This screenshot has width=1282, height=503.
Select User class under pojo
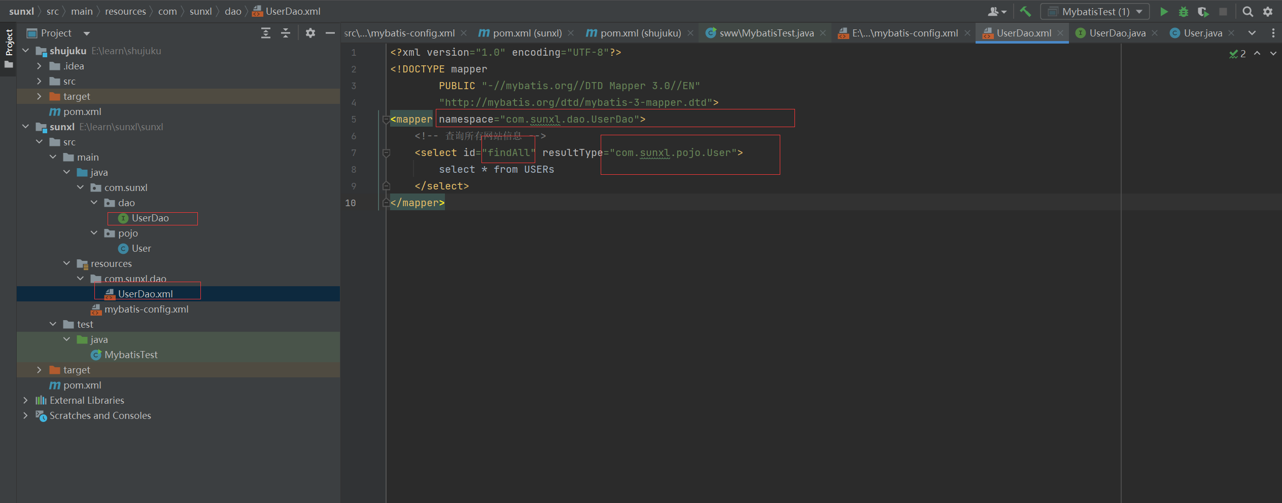(x=141, y=249)
